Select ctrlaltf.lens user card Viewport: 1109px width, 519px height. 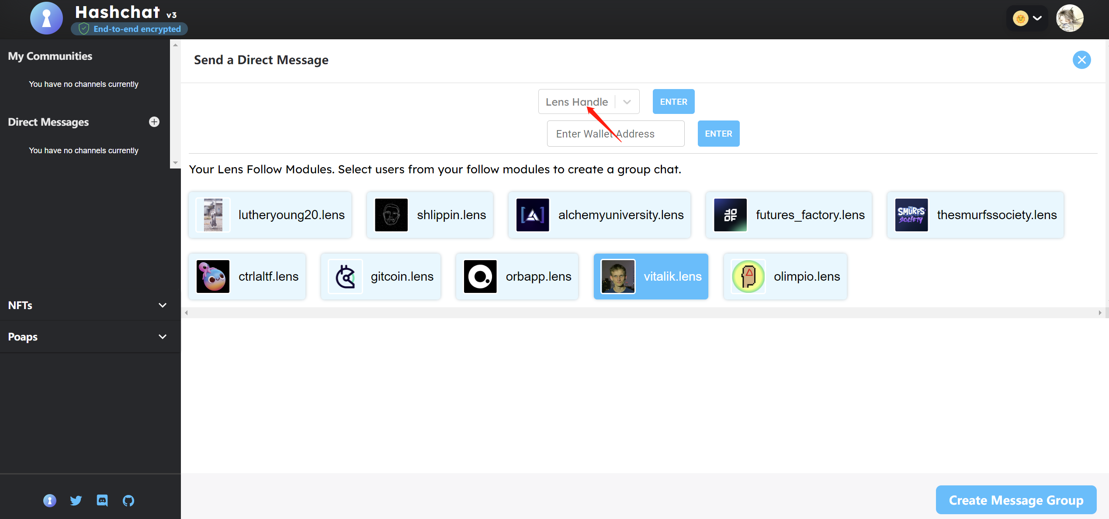[247, 276]
